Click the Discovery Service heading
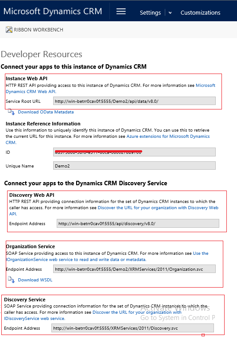 (x=25, y=300)
